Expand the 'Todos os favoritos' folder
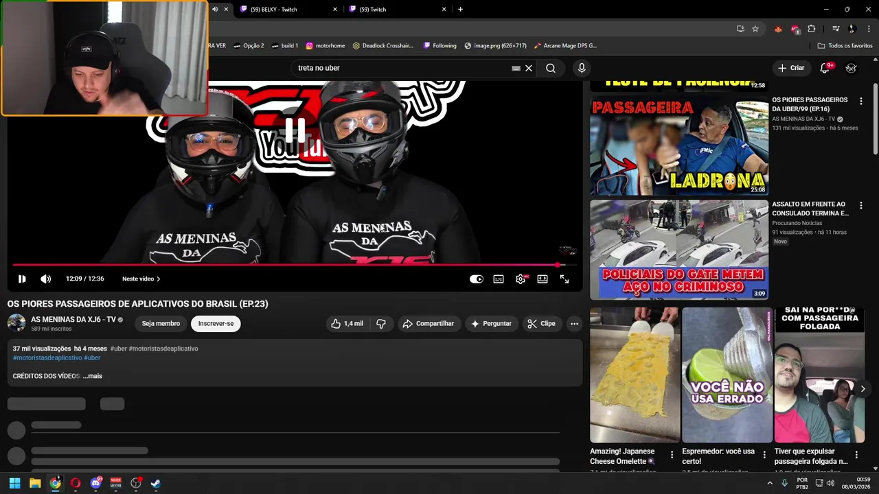 [x=845, y=46]
